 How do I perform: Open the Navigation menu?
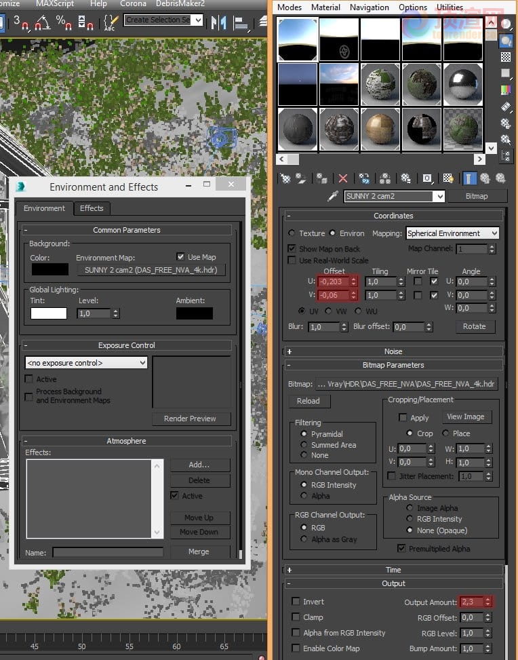(x=370, y=7)
